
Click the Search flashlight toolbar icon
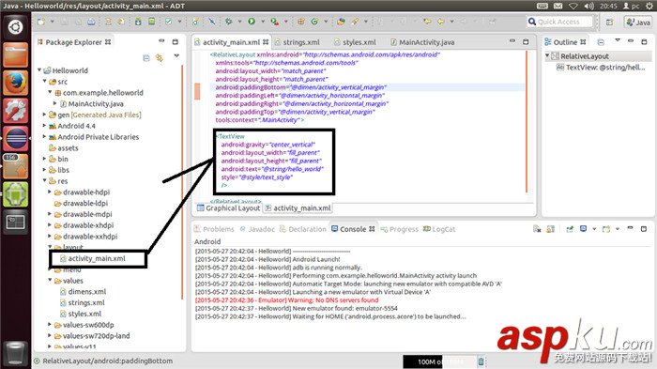click(355, 22)
